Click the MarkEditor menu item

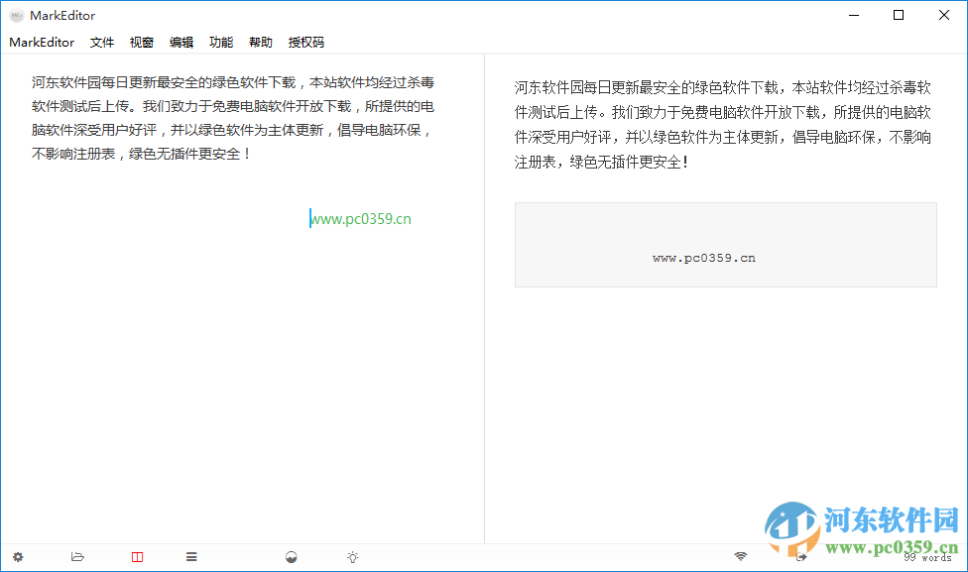tap(42, 42)
